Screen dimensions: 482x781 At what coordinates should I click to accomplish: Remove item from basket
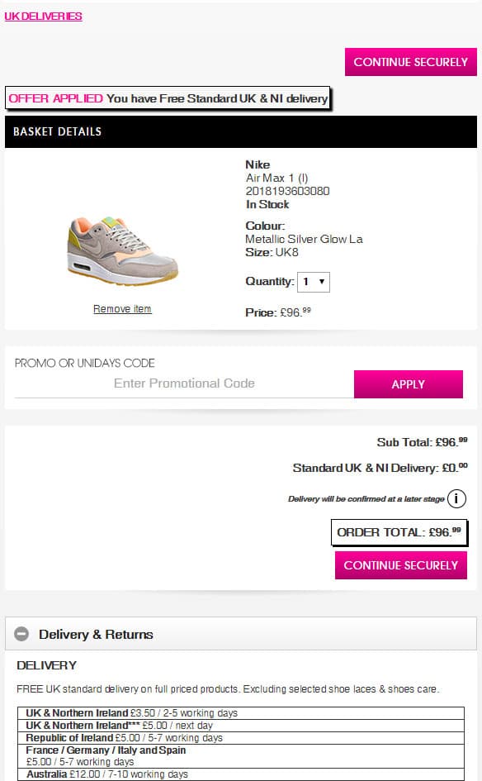122,309
